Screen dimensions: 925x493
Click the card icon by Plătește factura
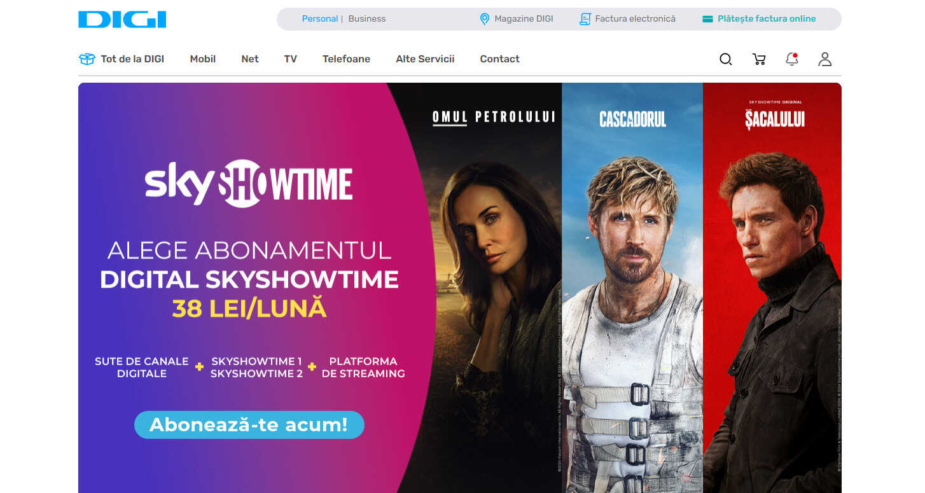coord(707,19)
